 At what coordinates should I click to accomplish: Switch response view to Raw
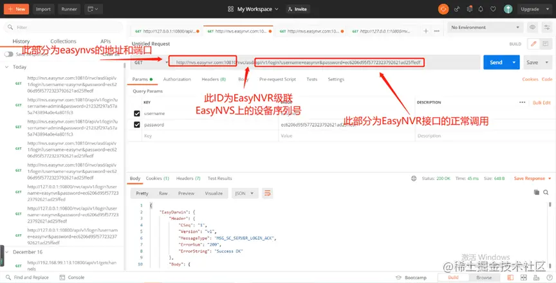[163, 194]
